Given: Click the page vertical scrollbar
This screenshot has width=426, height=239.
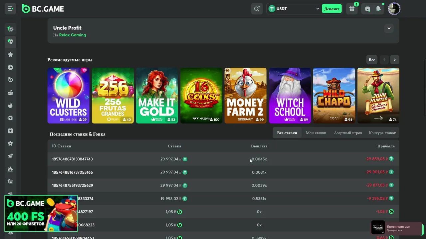Looking at the screenshot, I should [425, 88].
